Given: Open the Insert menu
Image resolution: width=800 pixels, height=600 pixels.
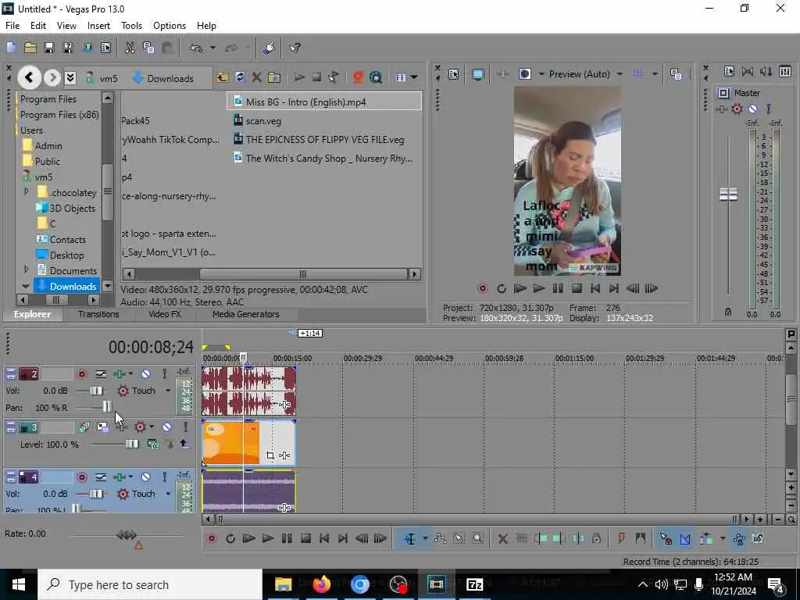Looking at the screenshot, I should tap(98, 26).
